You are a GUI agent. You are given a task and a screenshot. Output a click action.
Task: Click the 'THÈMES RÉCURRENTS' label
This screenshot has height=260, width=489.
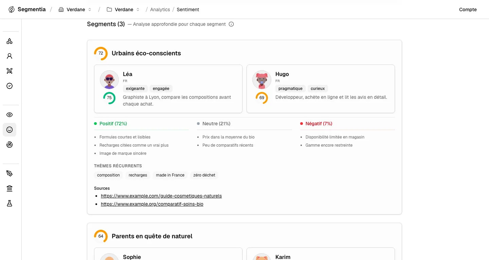click(118, 166)
